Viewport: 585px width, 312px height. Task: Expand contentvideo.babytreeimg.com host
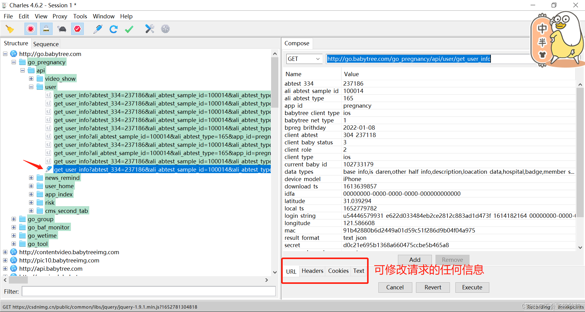tap(5, 252)
